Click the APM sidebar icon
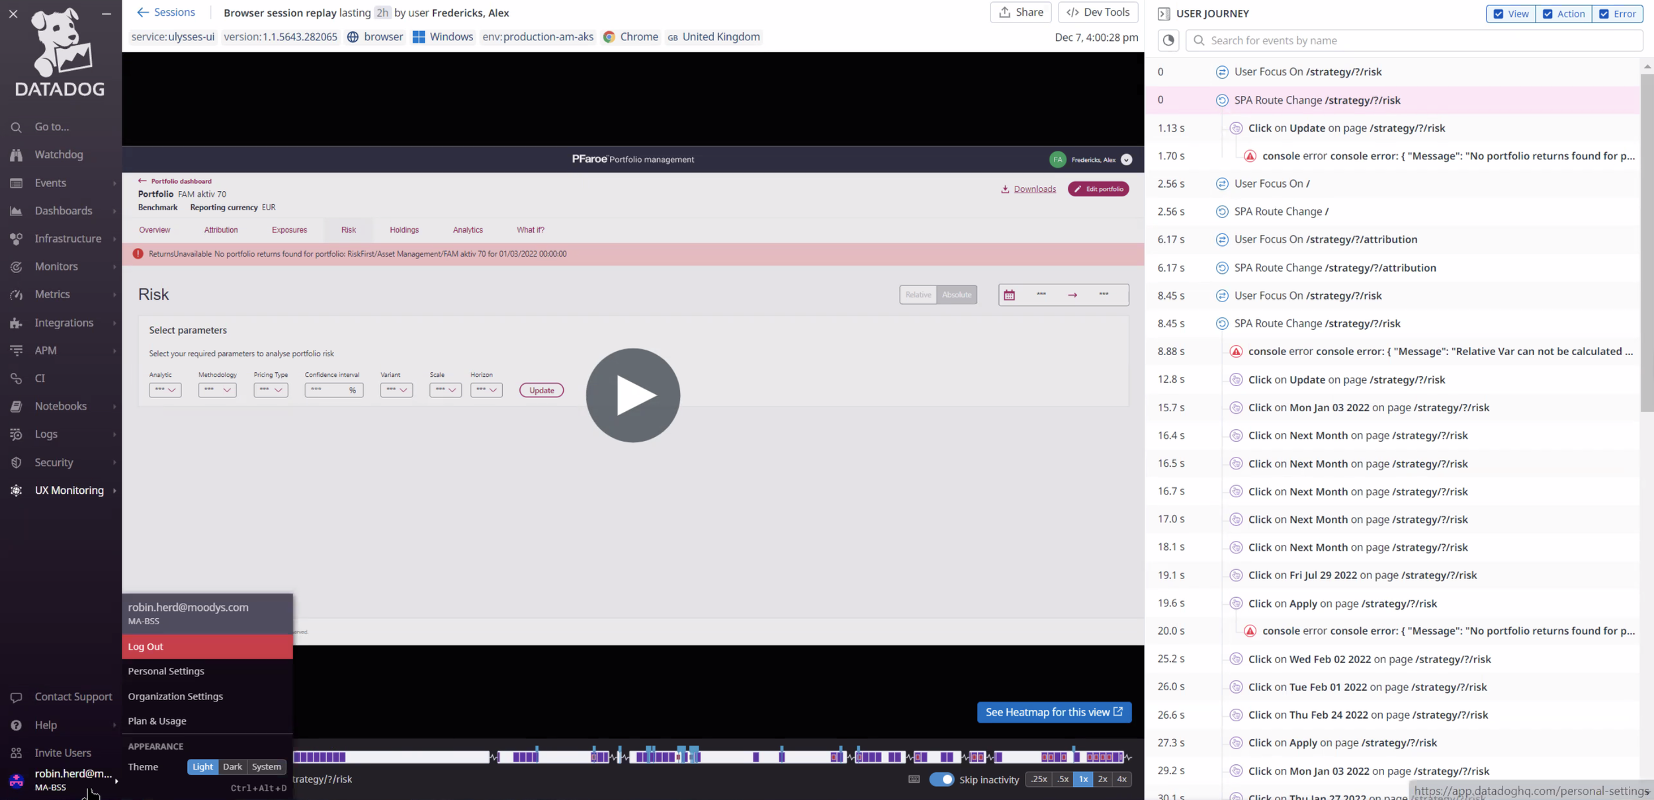1654x800 pixels. [17, 350]
